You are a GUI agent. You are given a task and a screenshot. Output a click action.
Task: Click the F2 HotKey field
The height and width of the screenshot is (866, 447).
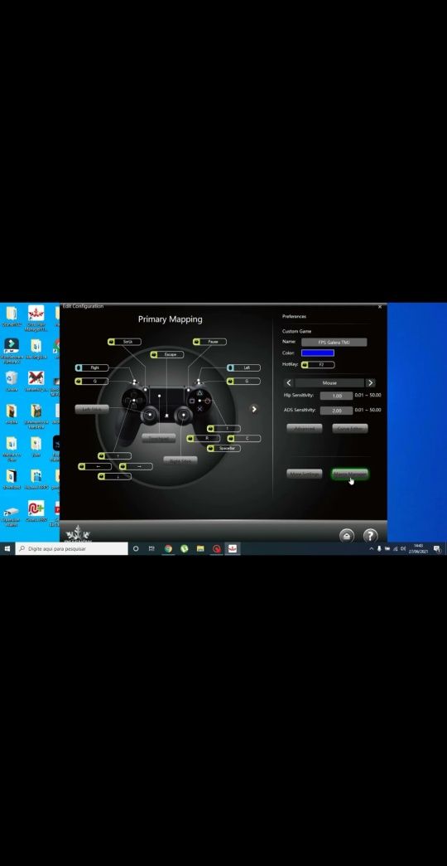(318, 364)
